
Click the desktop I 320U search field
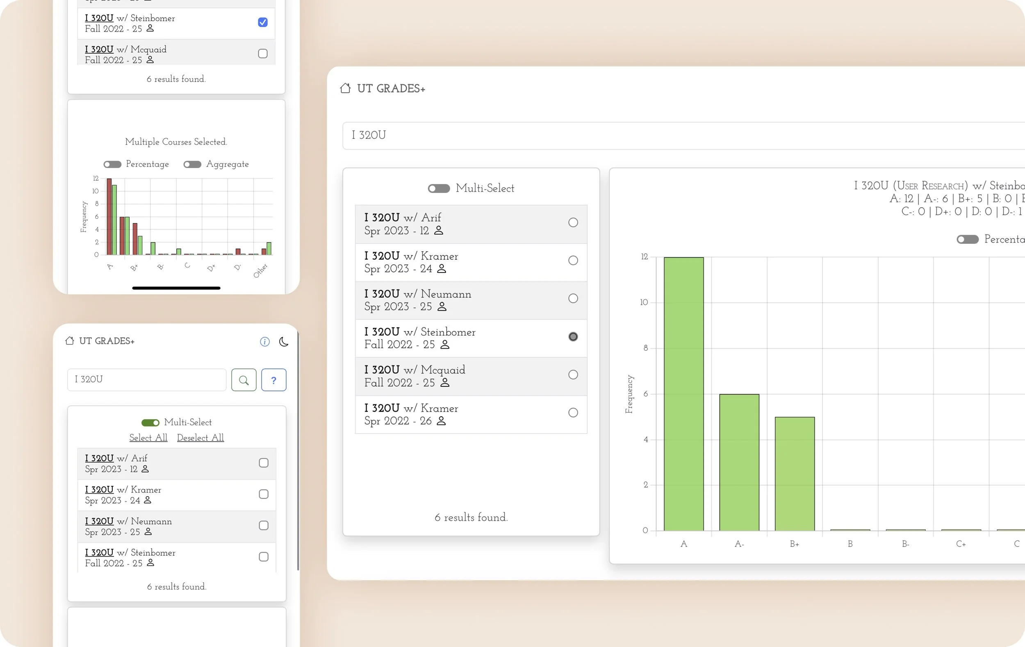point(681,136)
